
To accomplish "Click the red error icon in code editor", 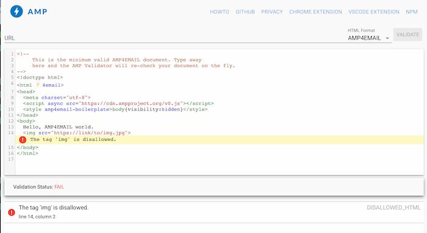I will point(23,140).
